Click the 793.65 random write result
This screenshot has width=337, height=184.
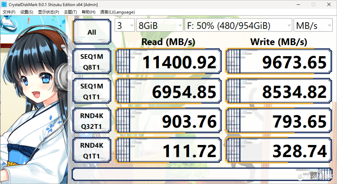279,121
